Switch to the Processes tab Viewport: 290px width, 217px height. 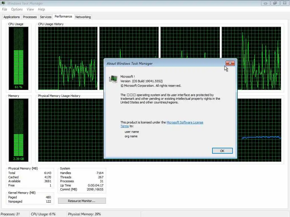tap(29, 17)
